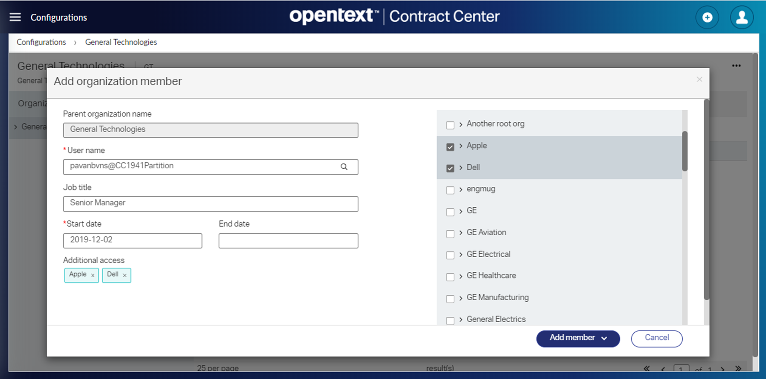
Task: Go to previous results page
Action: coord(663,369)
